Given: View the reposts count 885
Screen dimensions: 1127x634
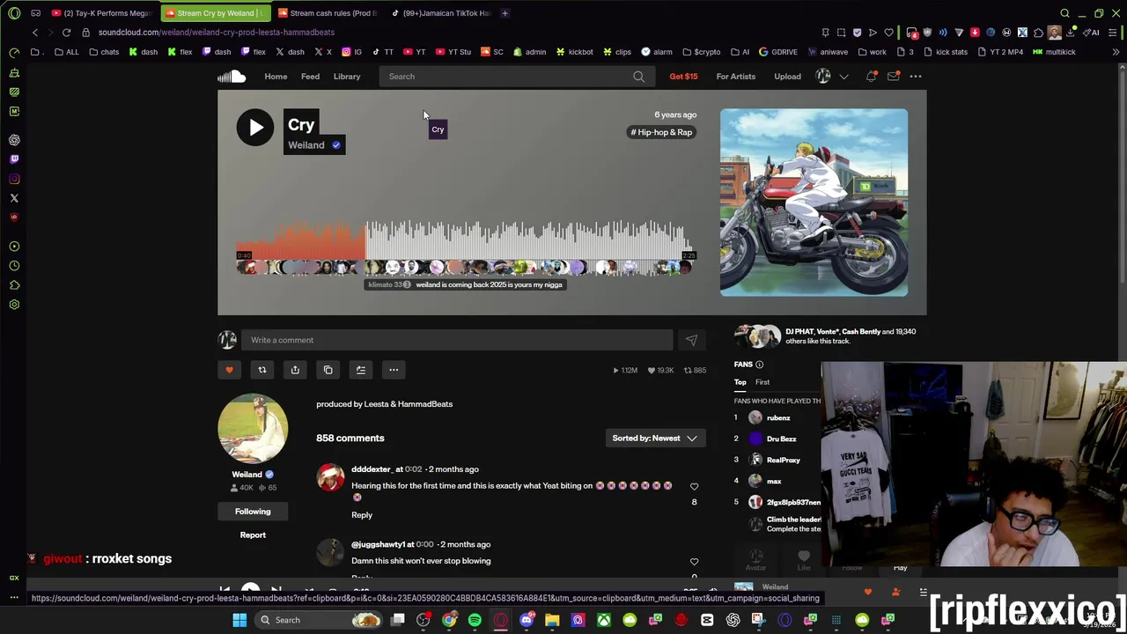Looking at the screenshot, I should [695, 371].
